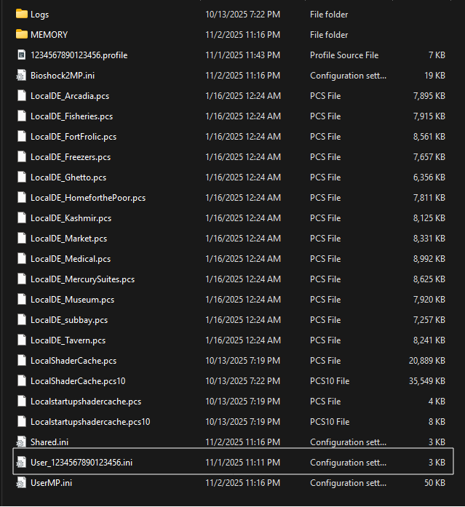Viewport: 465px width, 507px height.
Task: Select Localstartupshadercache.pcs file
Action: [86, 401]
